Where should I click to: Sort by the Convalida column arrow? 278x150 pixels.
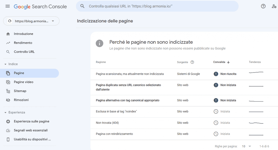228,62
